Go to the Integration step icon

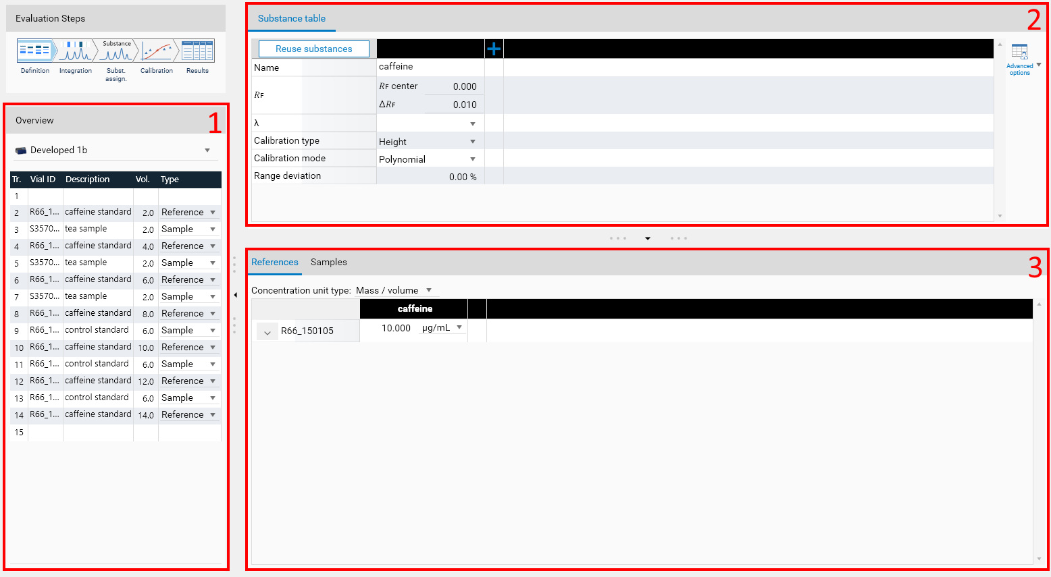pos(75,51)
